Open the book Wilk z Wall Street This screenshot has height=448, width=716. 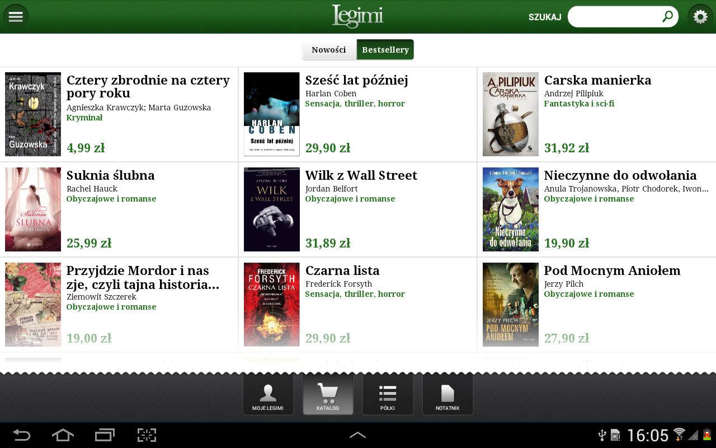361,175
